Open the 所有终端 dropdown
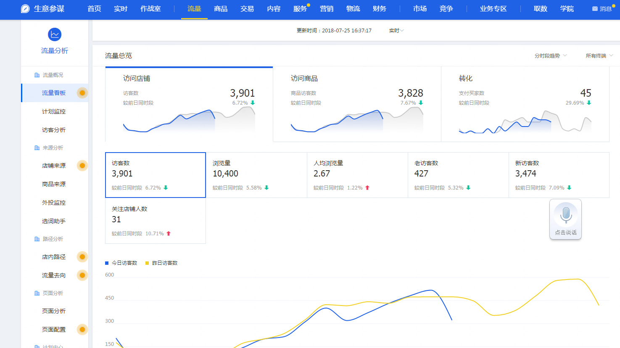 tap(599, 56)
